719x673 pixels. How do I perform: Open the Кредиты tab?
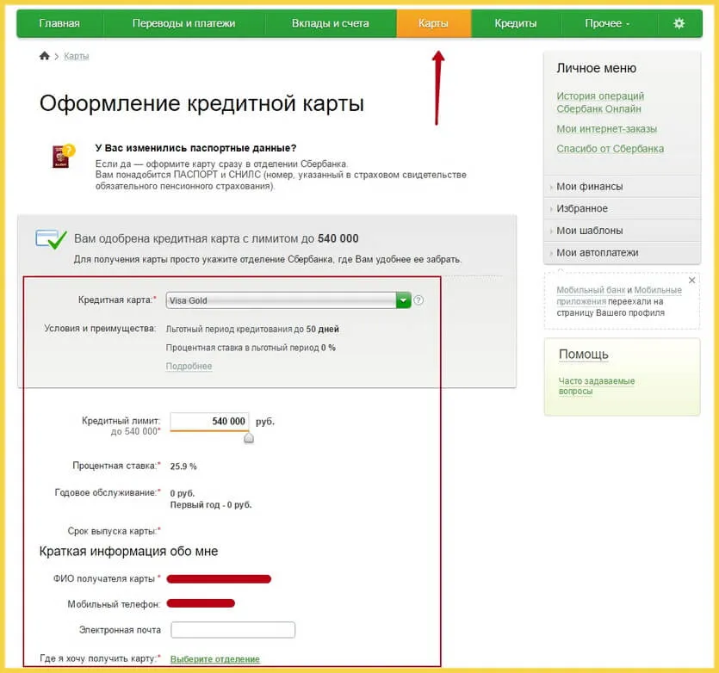(516, 23)
